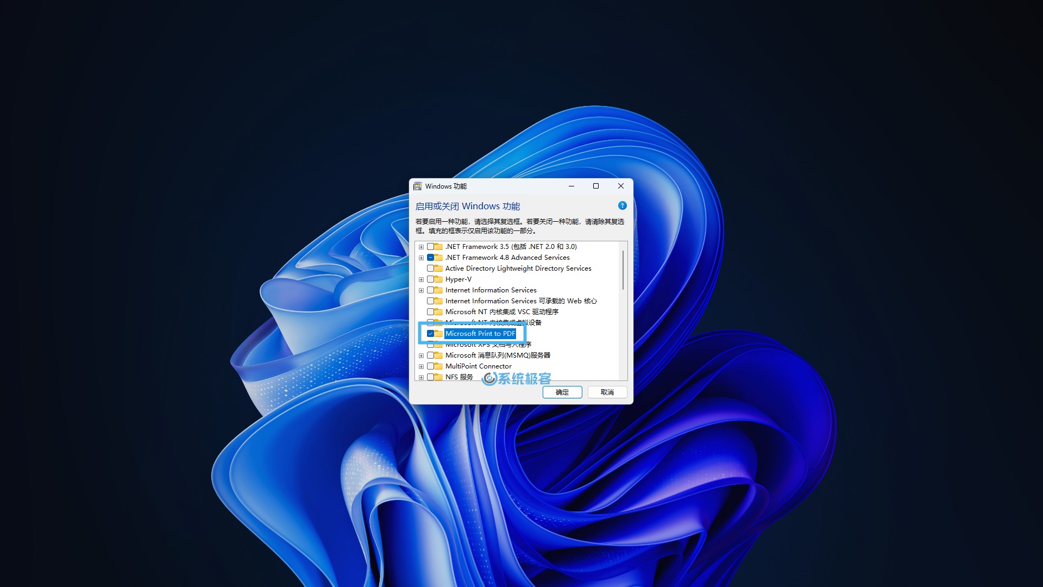This screenshot has width=1043, height=587.
Task: Expand the Hyper-V tree node
Action: click(x=421, y=279)
